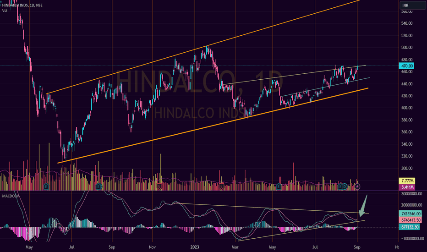Select the MACDOBV indicator label
The image size is (427, 252).
click(x=11, y=196)
